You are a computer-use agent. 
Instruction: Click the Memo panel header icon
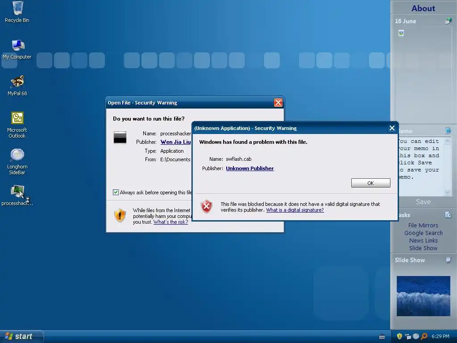click(448, 130)
